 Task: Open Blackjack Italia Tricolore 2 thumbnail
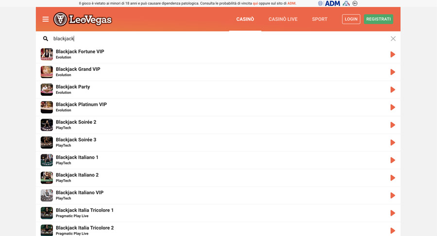pyautogui.click(x=47, y=231)
